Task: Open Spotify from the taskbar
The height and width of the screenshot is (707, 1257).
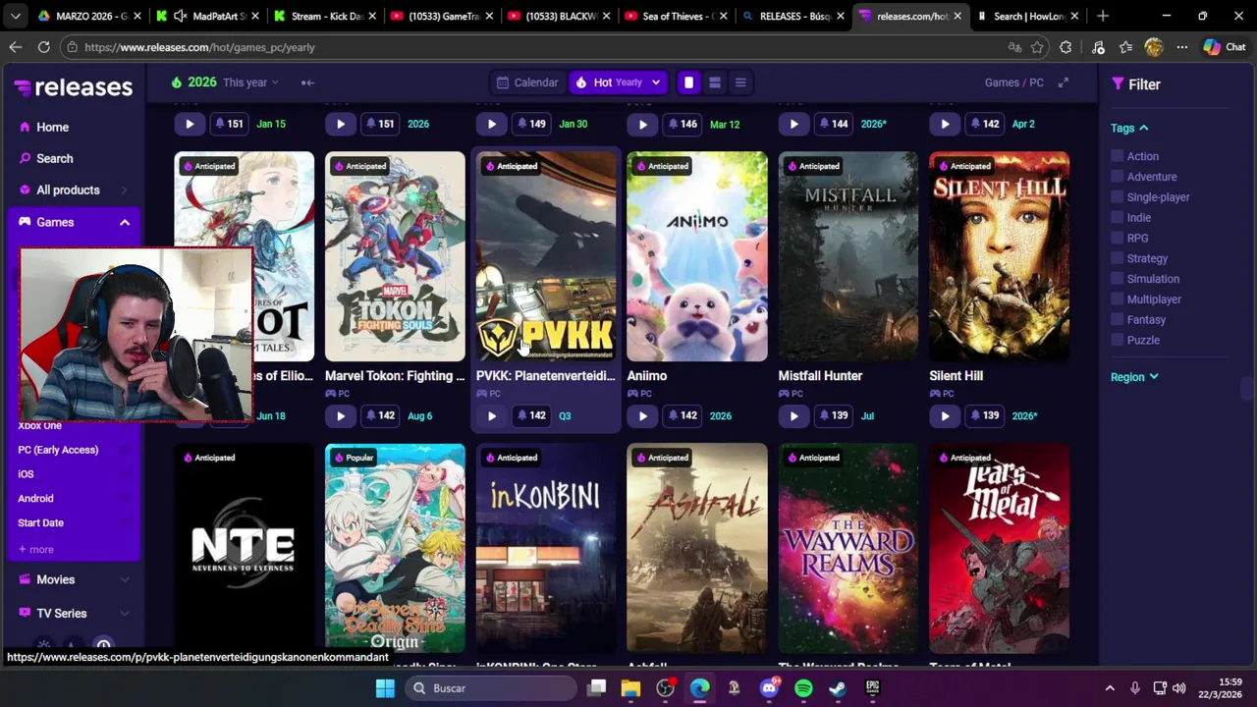Action: 803,688
